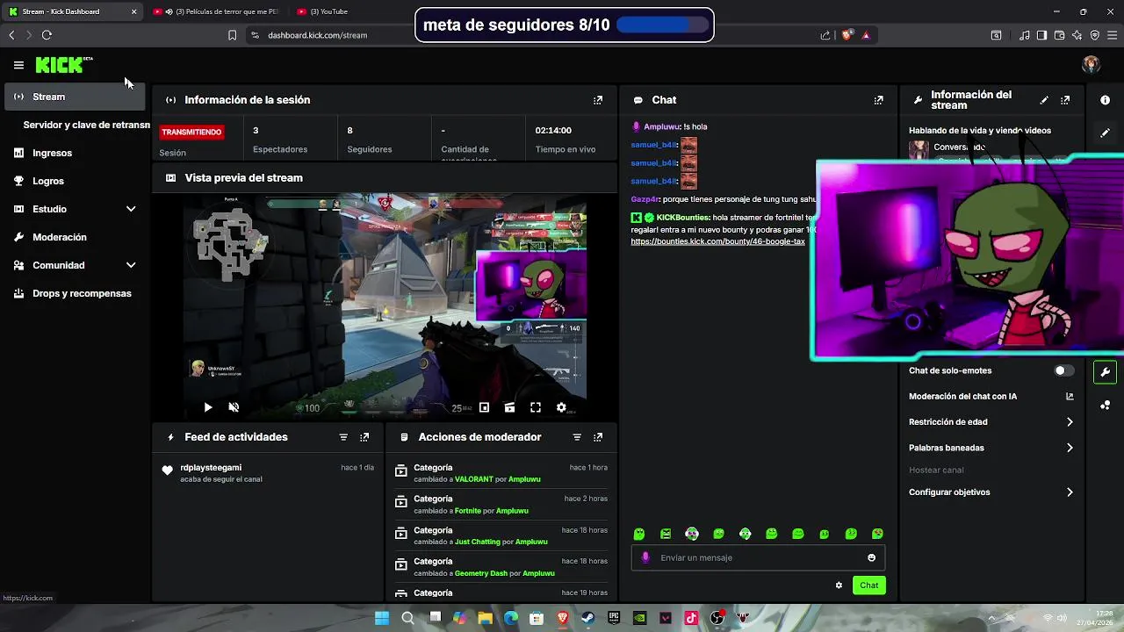Image resolution: width=1124 pixels, height=632 pixels.
Task: Open stream preview settings gear
Action: point(561,407)
